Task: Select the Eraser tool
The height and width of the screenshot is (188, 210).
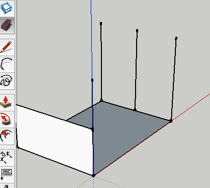Action: pos(7,26)
